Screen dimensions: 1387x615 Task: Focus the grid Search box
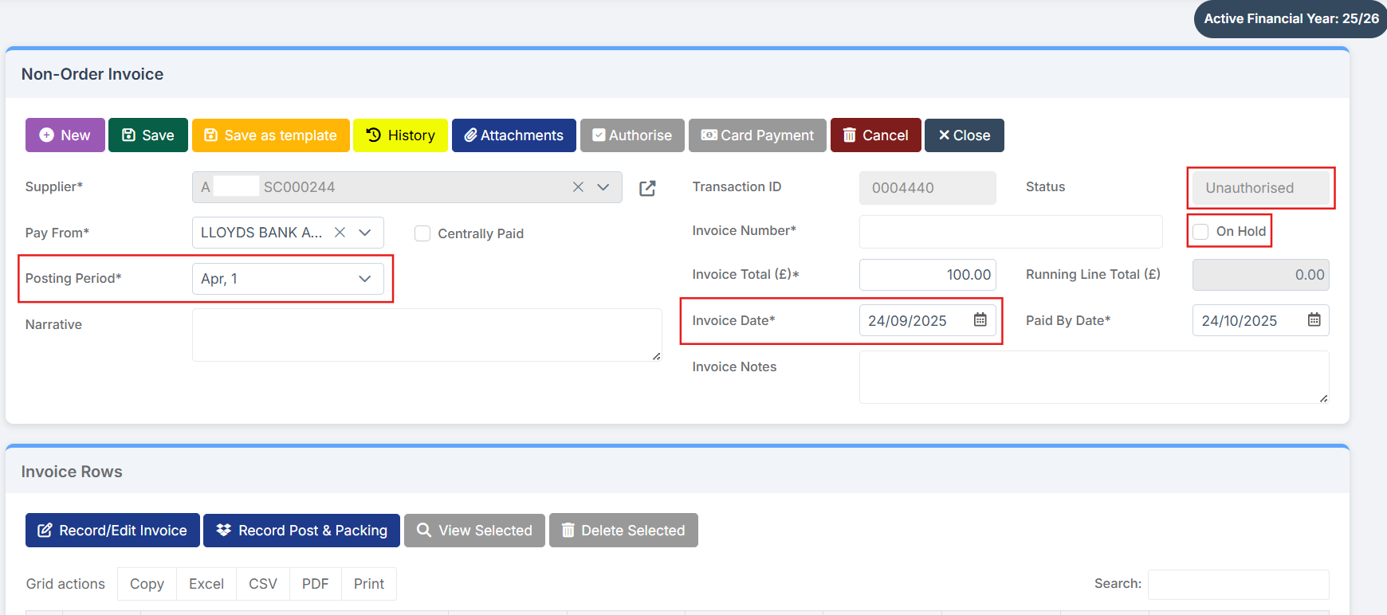(x=1237, y=584)
